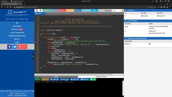Screen dimensions: 172x97
Task: Click the upload file cloud icon
Action: tap(41, 10)
